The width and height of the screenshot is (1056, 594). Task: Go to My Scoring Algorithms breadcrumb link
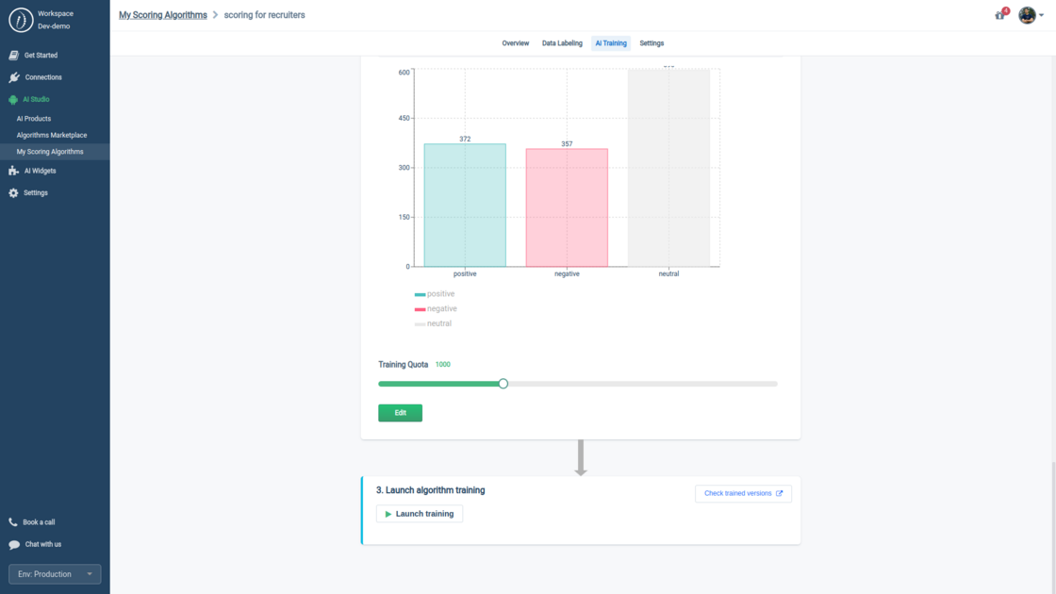(x=163, y=15)
